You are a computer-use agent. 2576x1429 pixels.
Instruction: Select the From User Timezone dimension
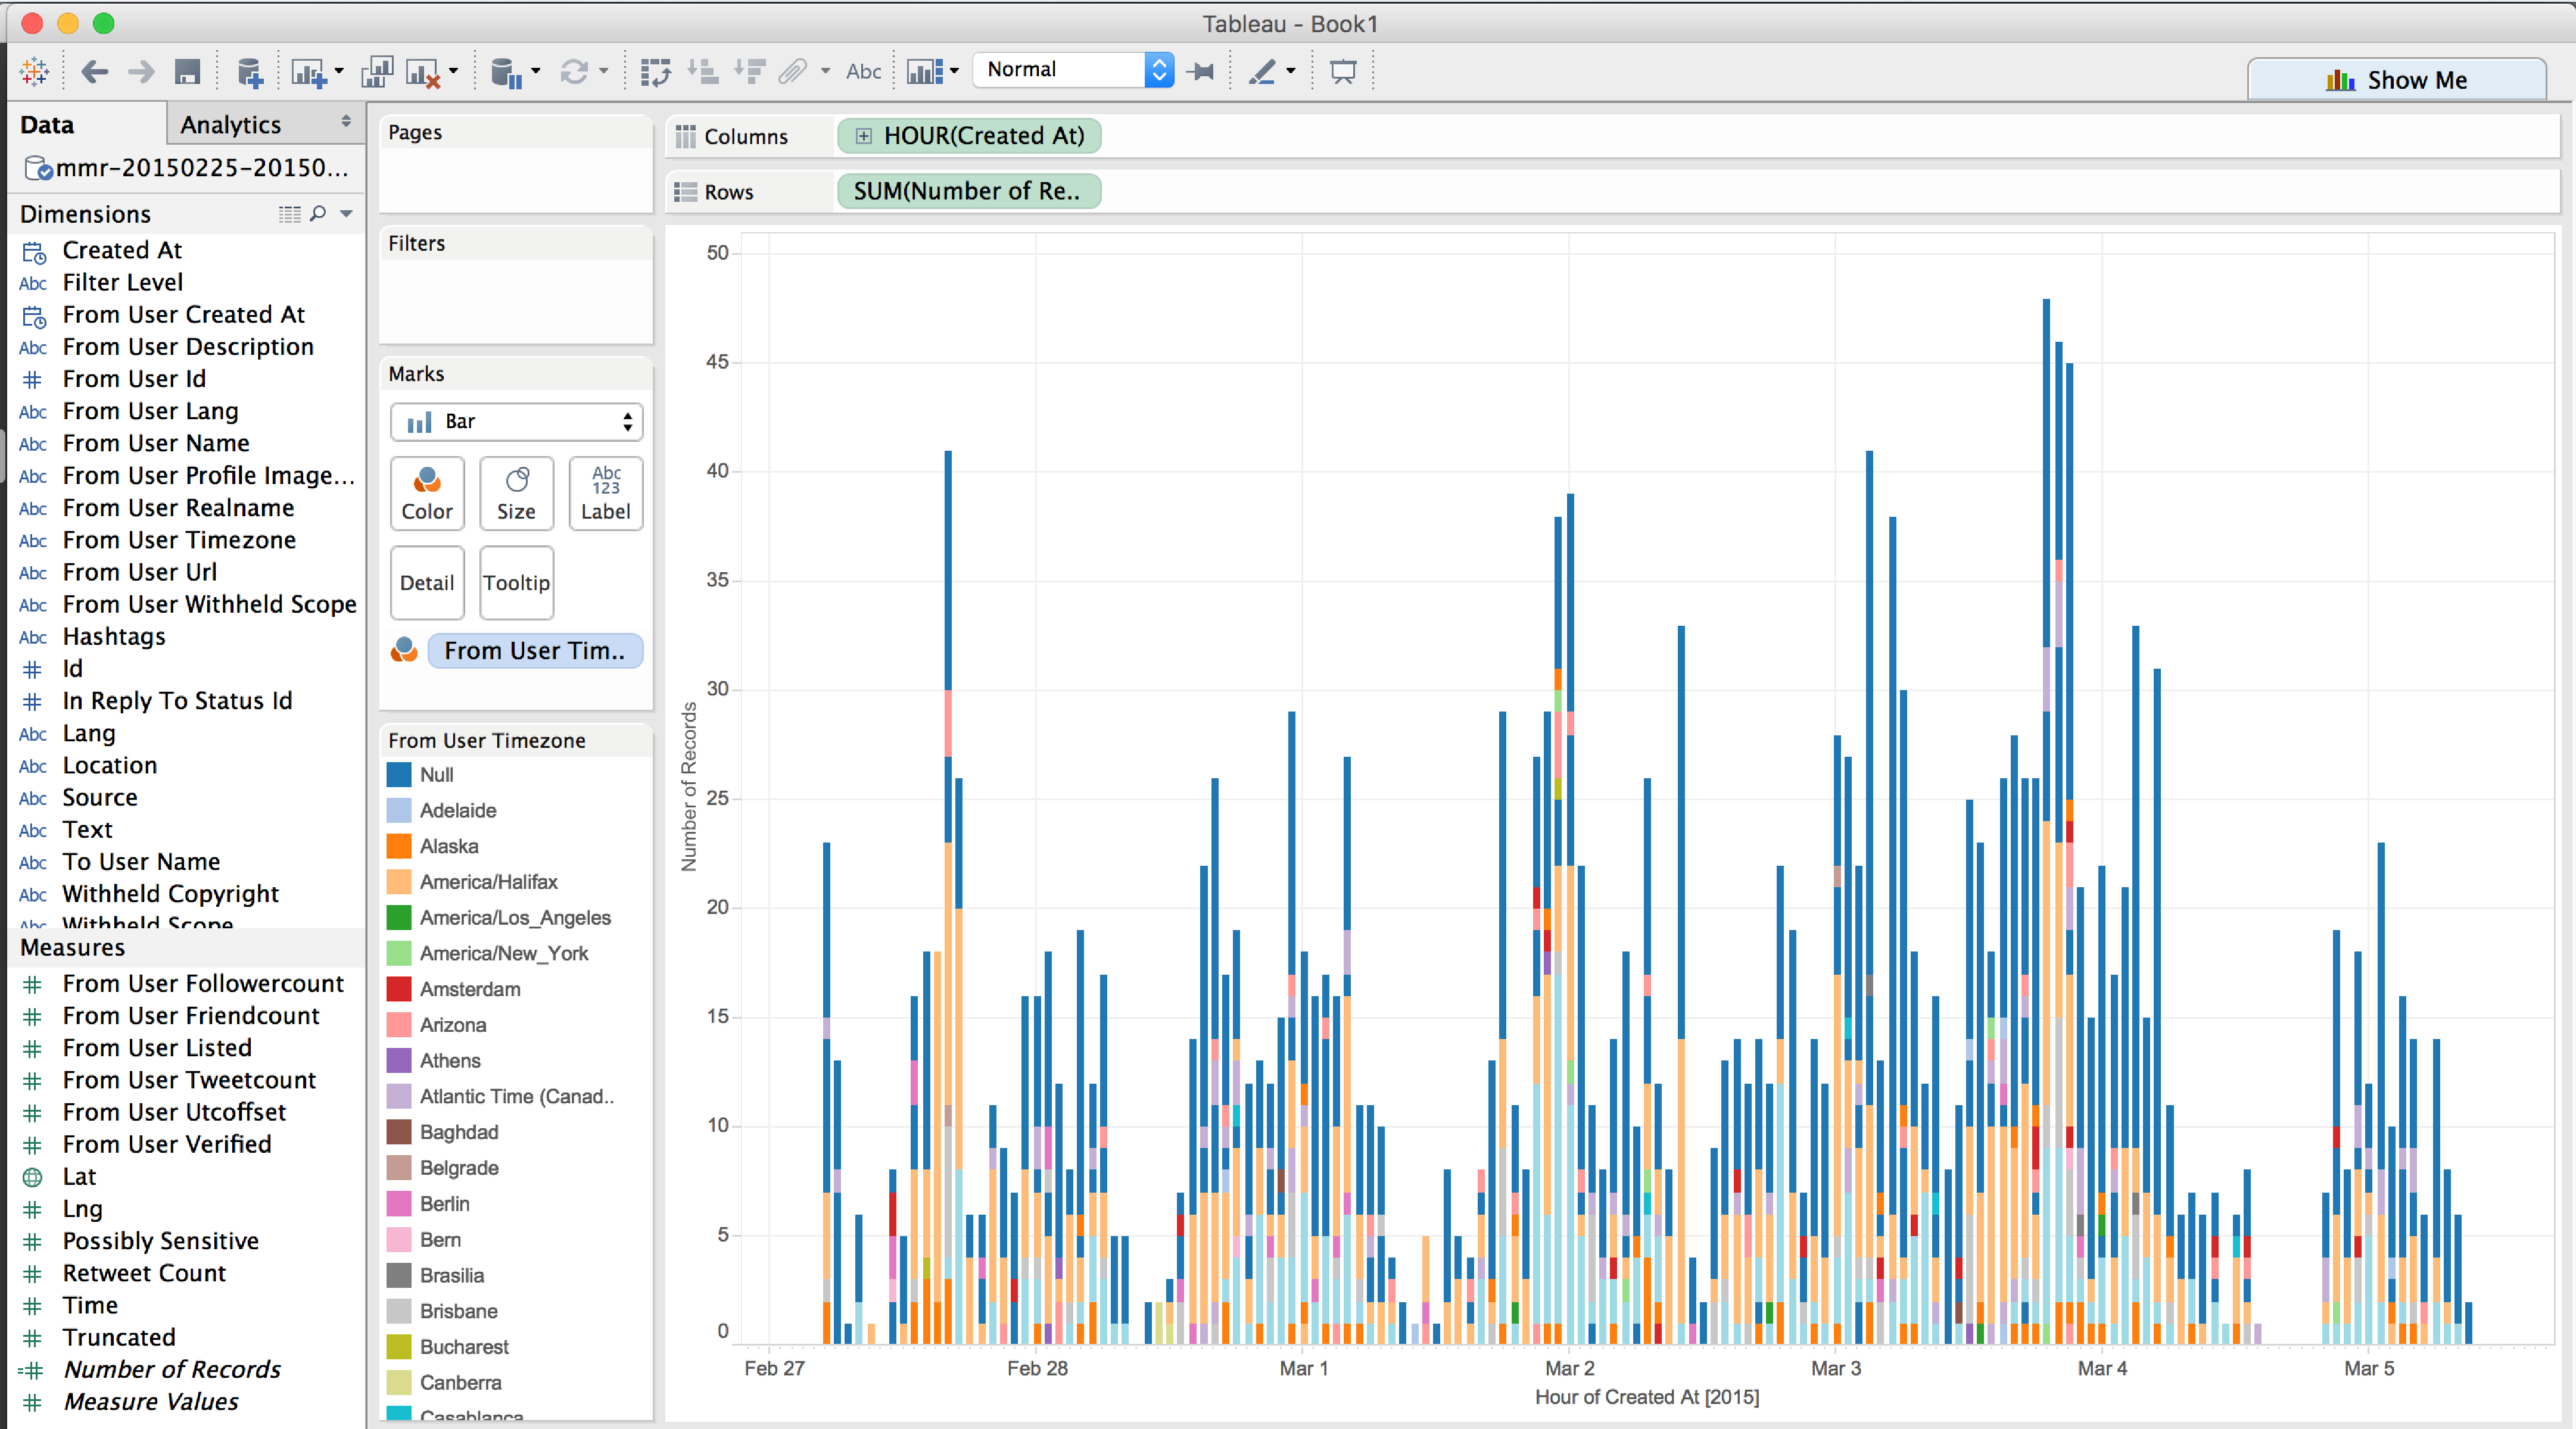179,540
